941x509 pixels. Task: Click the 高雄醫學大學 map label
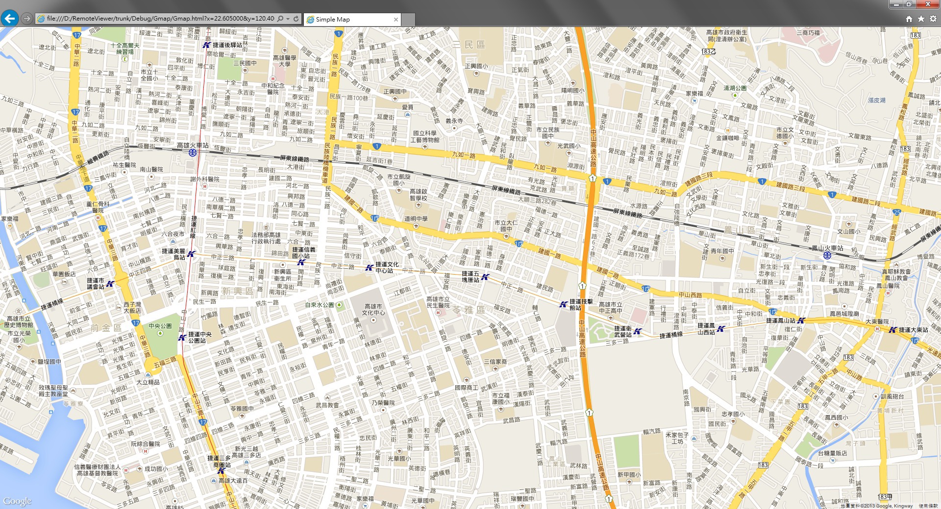(x=284, y=61)
